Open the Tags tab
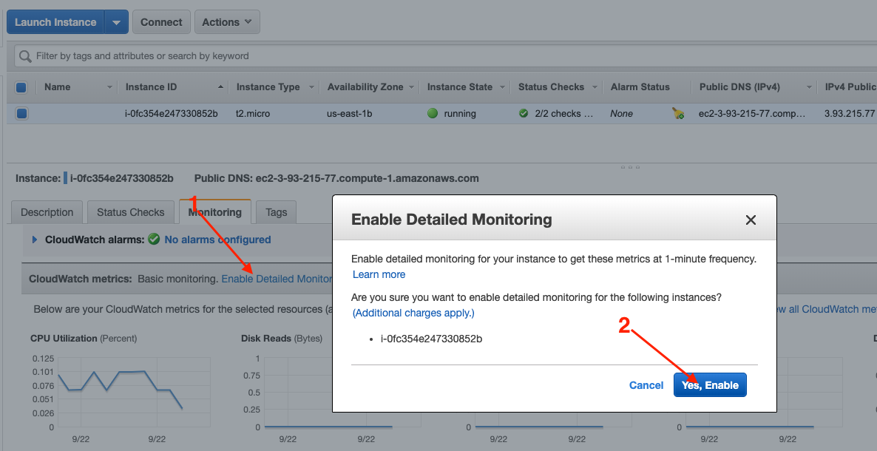Viewport: 877px width, 451px height. 276,212
